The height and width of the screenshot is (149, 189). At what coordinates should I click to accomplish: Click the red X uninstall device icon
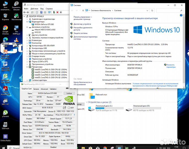[57, 12]
